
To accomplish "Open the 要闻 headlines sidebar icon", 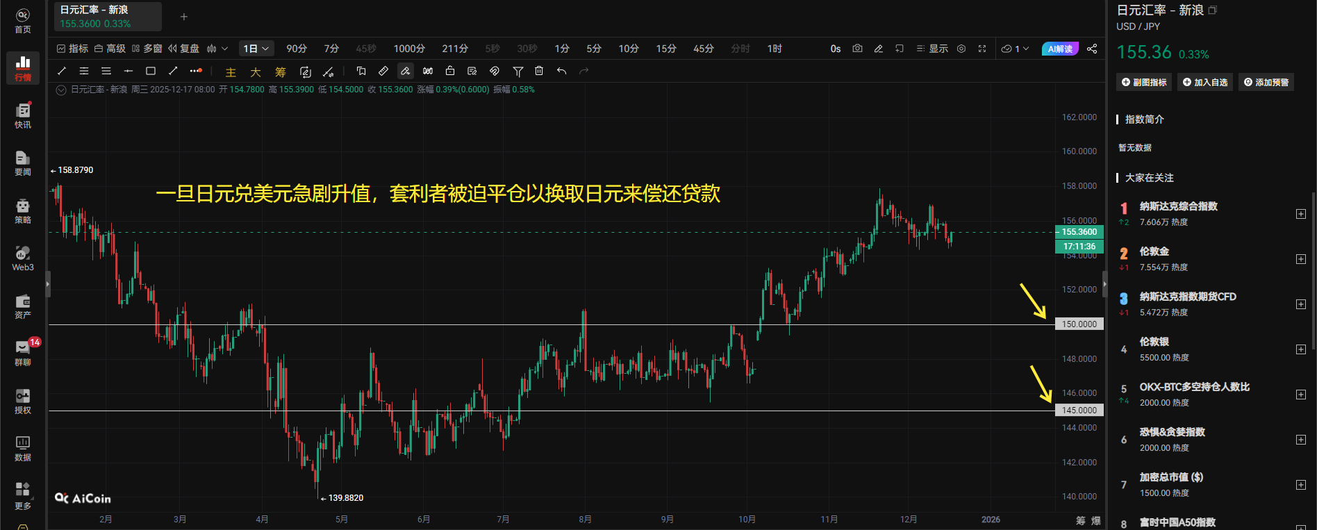I will pos(23,163).
